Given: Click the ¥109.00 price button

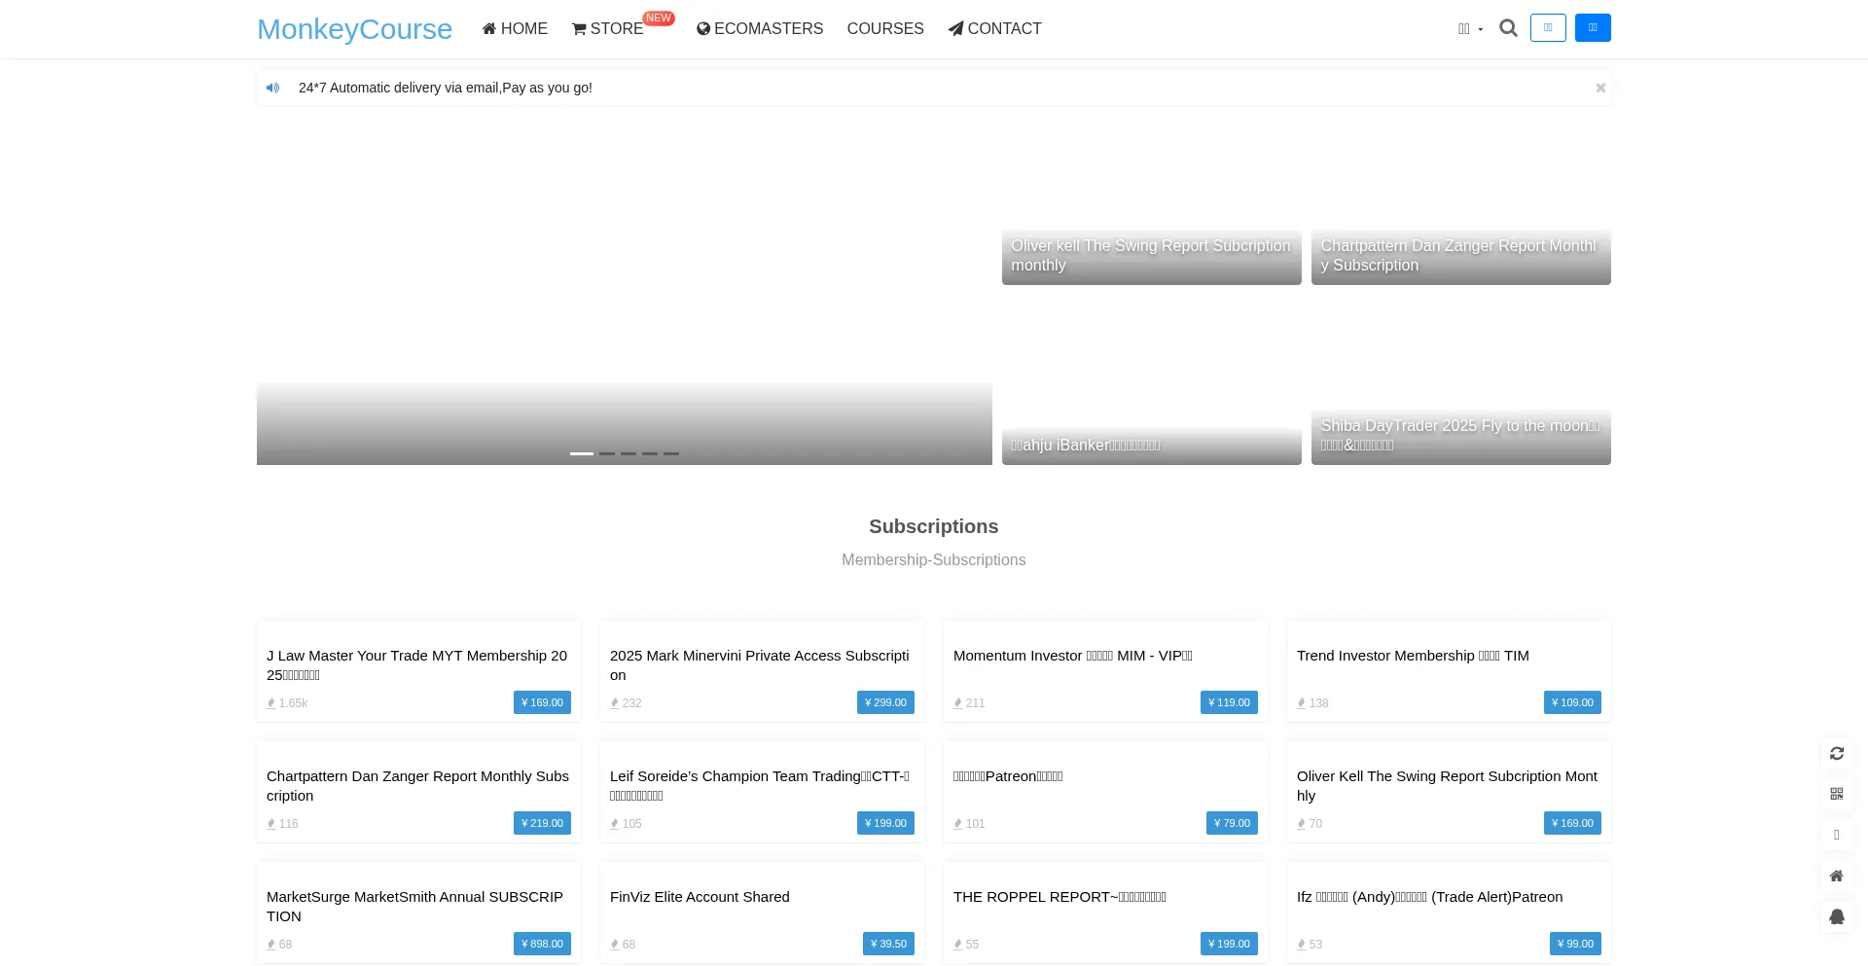Looking at the screenshot, I should pyautogui.click(x=1572, y=702).
